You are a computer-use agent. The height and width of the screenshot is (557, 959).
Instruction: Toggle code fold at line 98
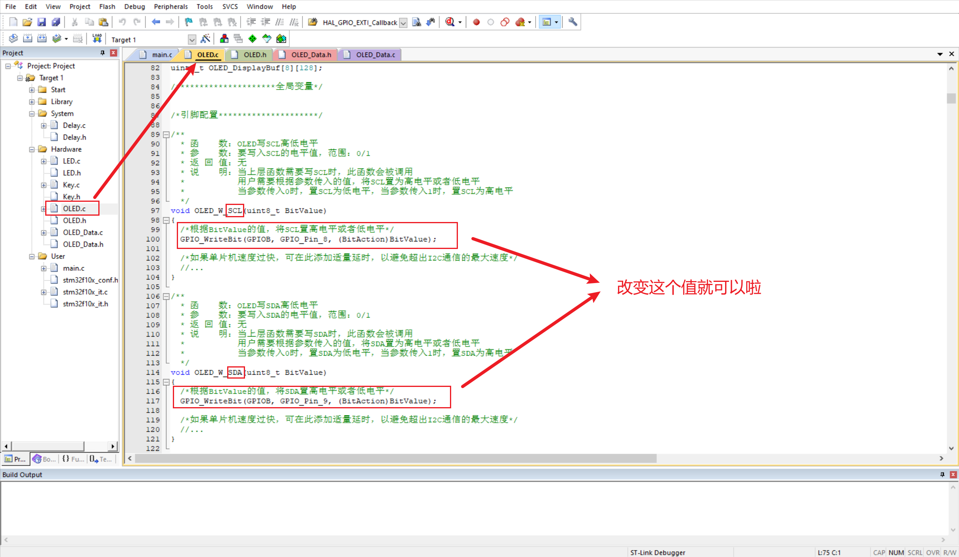[167, 220]
